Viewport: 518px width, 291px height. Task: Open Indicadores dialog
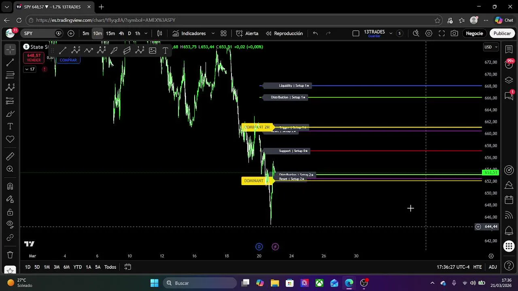click(x=189, y=34)
